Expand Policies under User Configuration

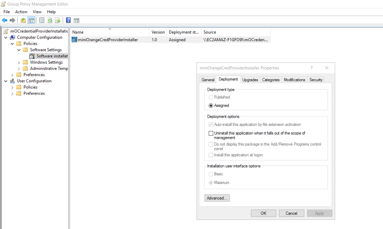(x=12, y=87)
